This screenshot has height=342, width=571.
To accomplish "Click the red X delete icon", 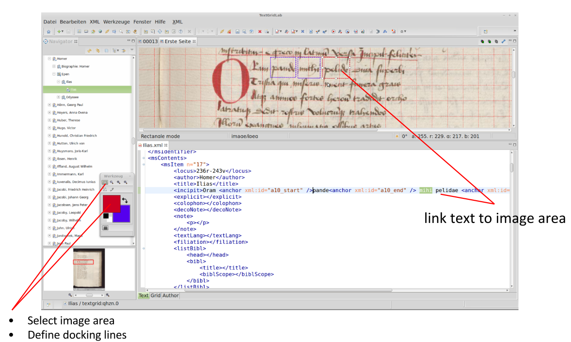I will [260, 31].
